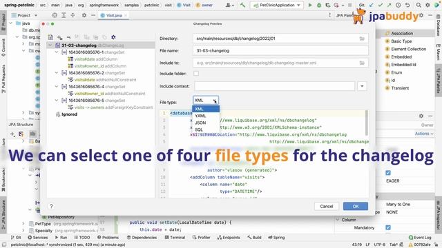Open the Actions dropdown in inspector
Viewport: 442px width, 248px height.
[424, 134]
